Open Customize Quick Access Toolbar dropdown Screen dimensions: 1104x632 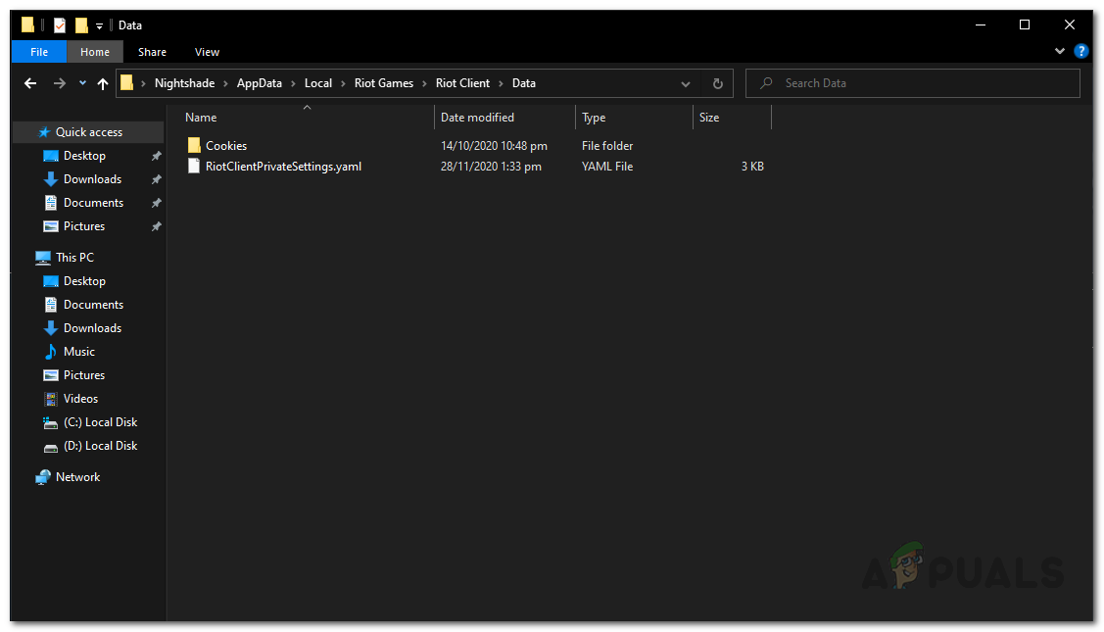pos(99,26)
